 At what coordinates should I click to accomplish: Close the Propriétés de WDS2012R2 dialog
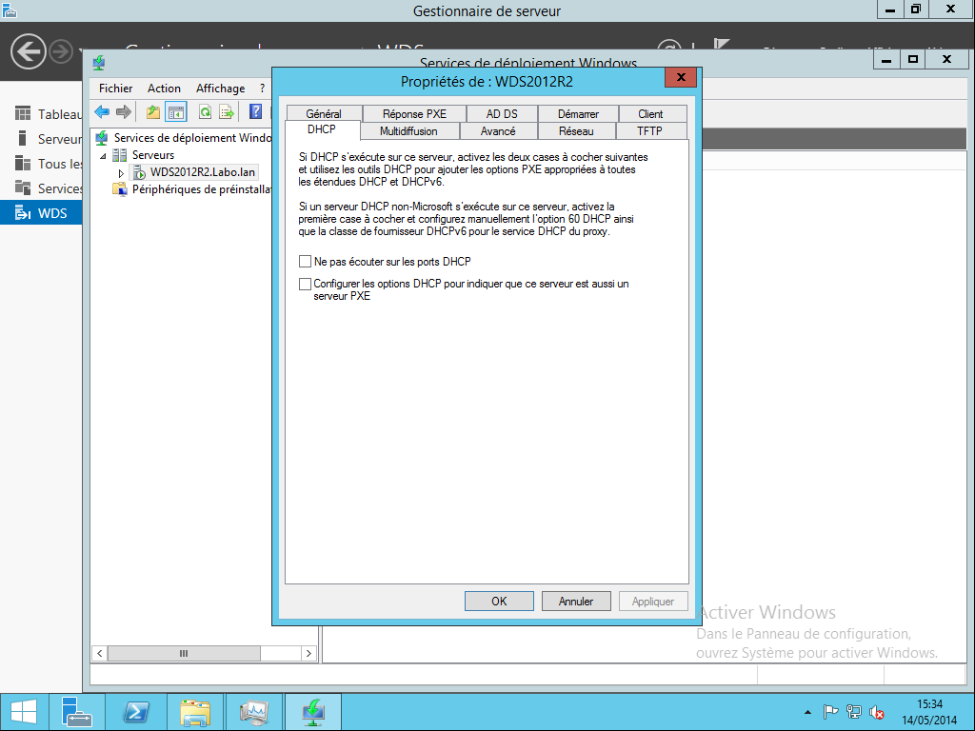tap(681, 77)
